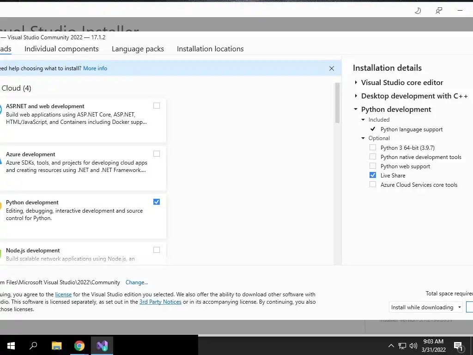Collapse the Optional section
This screenshot has height=355, width=473.
pyautogui.click(x=363, y=138)
